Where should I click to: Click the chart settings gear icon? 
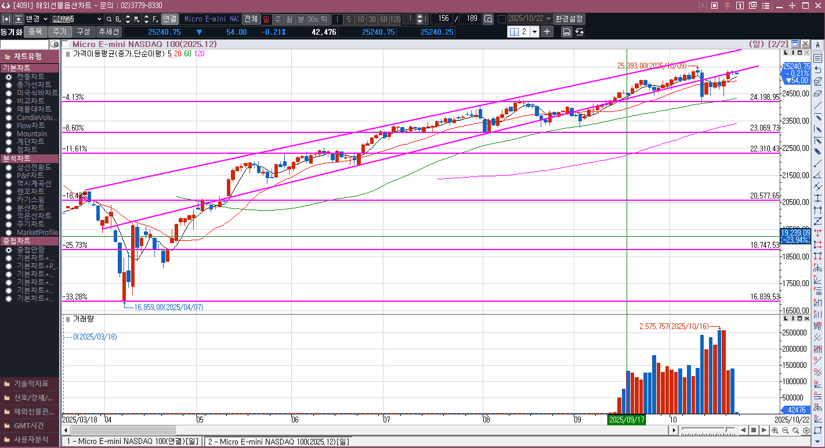(x=806, y=430)
